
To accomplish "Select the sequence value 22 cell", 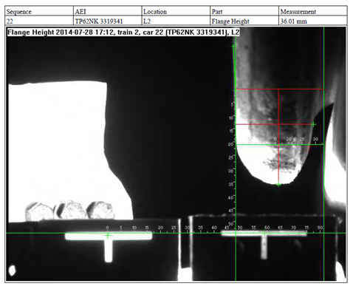I will (x=39, y=21).
